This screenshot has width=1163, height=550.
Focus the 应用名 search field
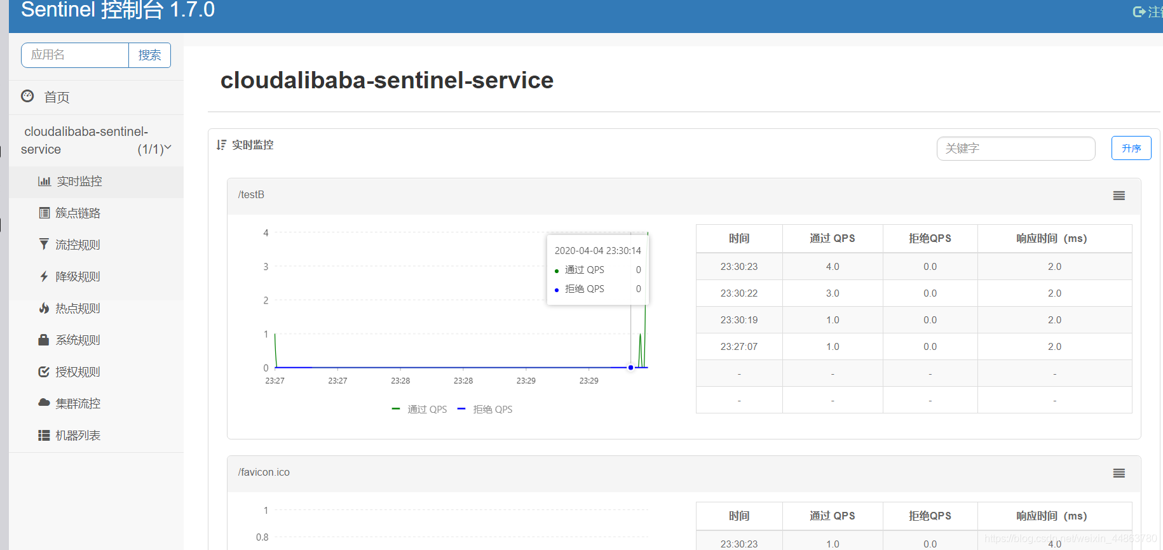tap(75, 55)
